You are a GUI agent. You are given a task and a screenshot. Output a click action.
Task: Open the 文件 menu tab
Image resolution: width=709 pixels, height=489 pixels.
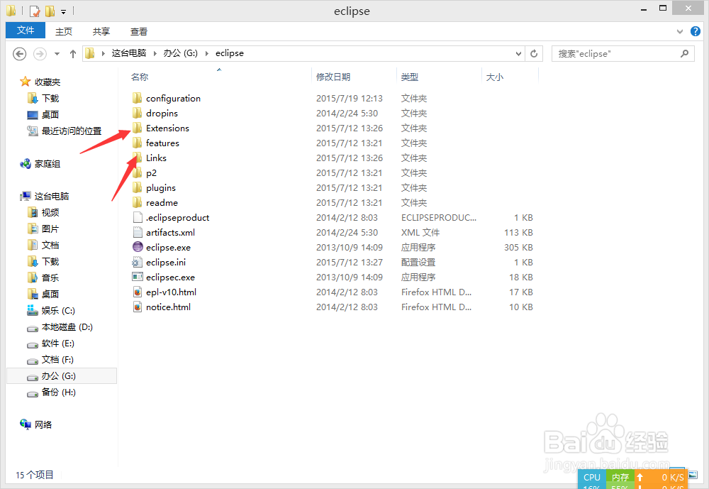coord(26,31)
